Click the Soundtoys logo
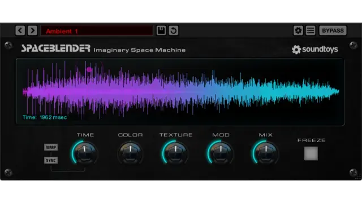 click(x=314, y=49)
